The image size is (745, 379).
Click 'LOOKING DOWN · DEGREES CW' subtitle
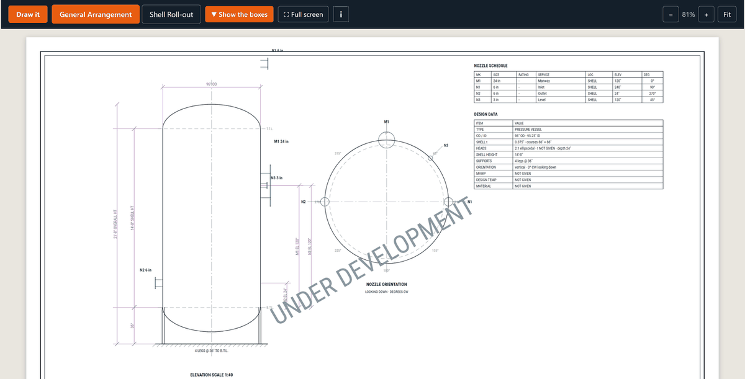(387, 292)
